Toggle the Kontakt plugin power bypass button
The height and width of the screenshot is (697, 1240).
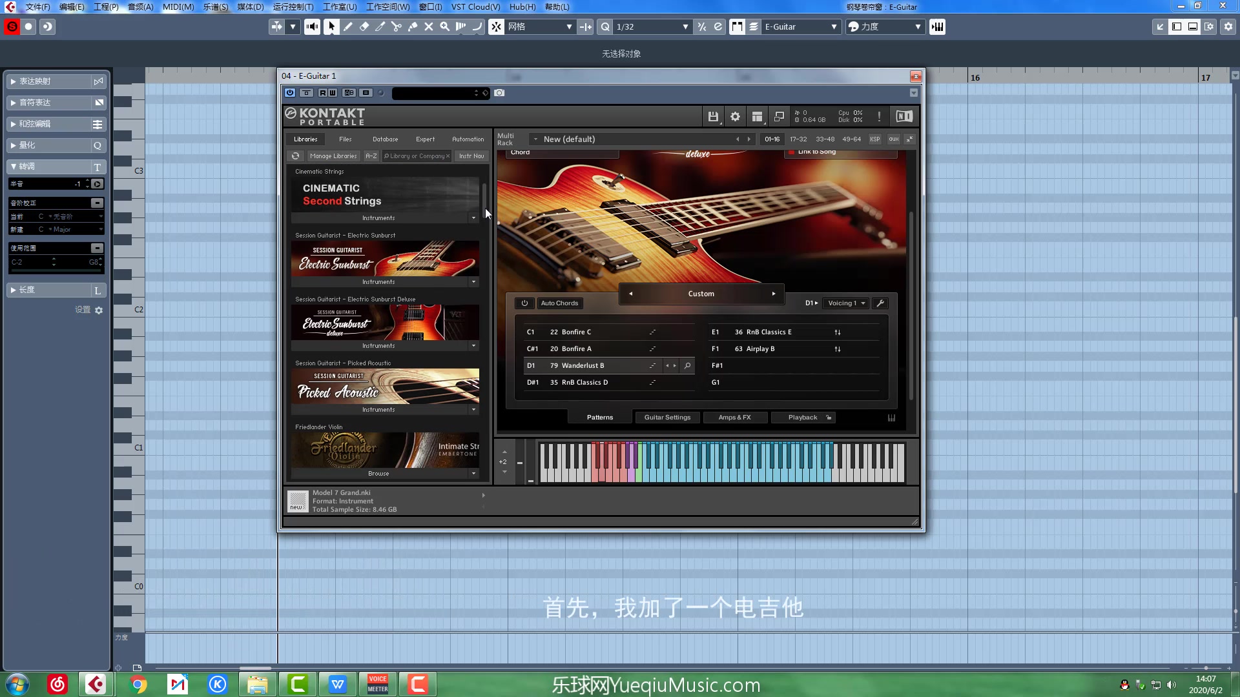click(290, 93)
